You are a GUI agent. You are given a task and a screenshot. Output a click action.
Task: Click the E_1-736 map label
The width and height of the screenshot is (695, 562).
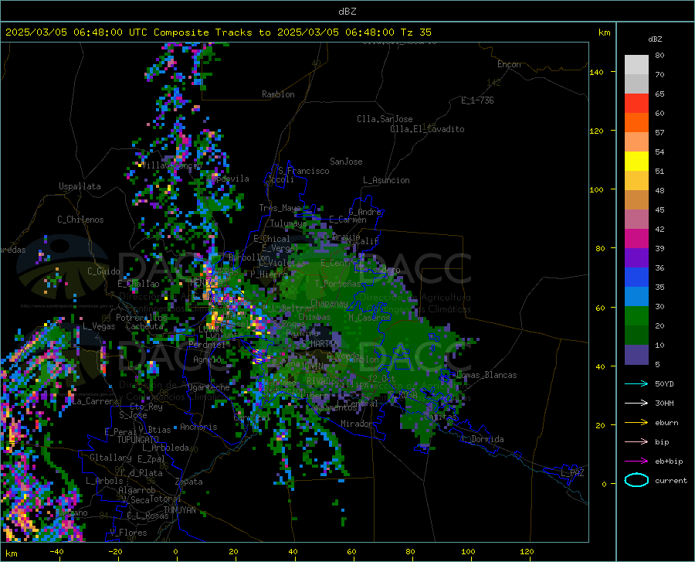477,100
